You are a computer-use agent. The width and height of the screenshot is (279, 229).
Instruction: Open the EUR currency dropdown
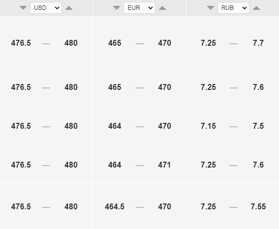click(140, 8)
